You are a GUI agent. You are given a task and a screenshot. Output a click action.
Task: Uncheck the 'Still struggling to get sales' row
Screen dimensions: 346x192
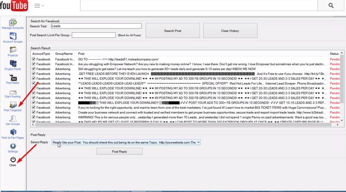[x=33, y=69]
